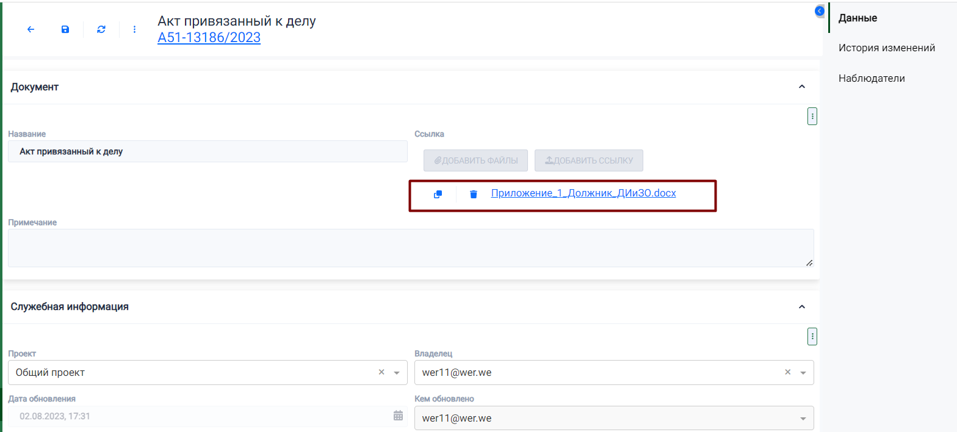Switch to Наблюдатели tab
This screenshot has width=957, height=432.
[x=871, y=78]
